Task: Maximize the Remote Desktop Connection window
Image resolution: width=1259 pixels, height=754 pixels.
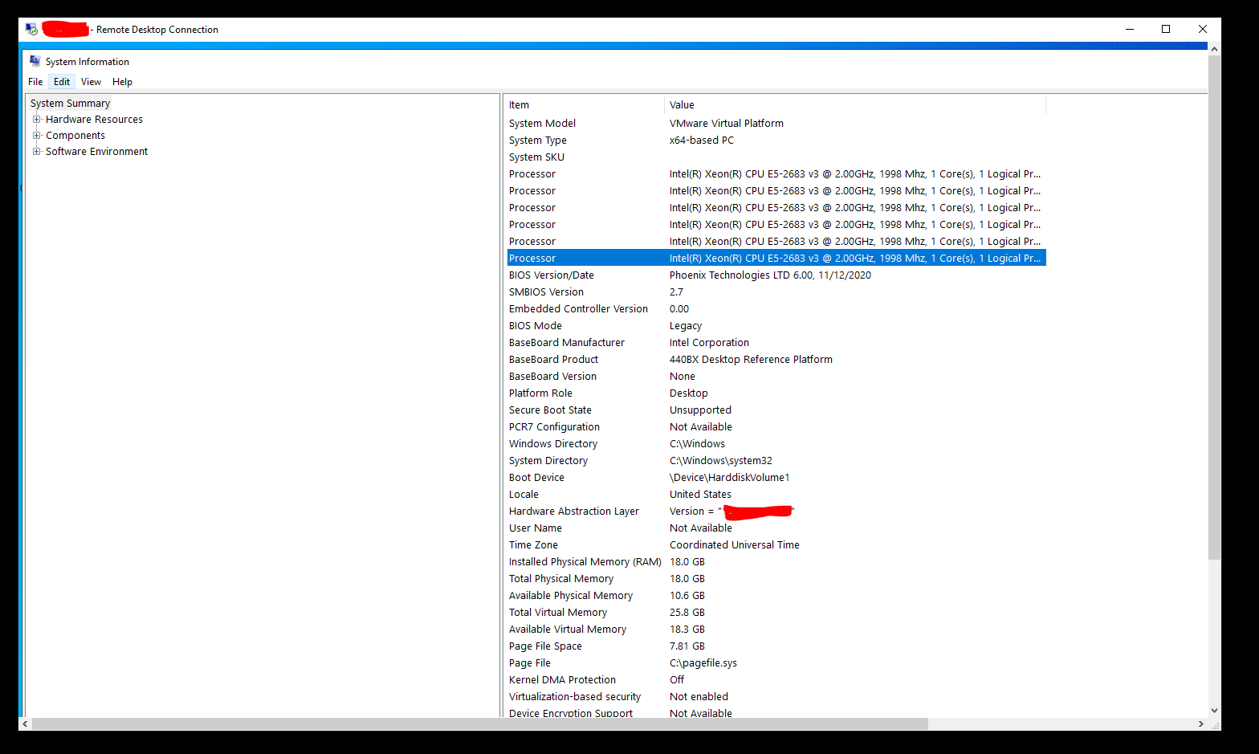Action: coord(1166,30)
